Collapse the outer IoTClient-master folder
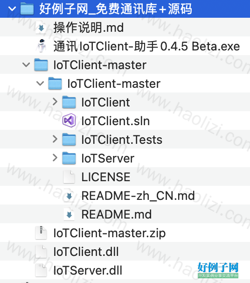Screen dimensions: 250x283 tap(26, 64)
